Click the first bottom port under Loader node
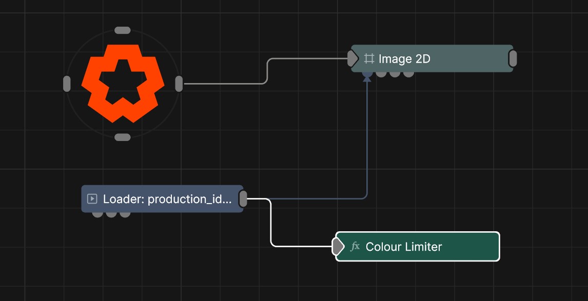Image resolution: width=588 pixels, height=301 pixels. [x=97, y=214]
